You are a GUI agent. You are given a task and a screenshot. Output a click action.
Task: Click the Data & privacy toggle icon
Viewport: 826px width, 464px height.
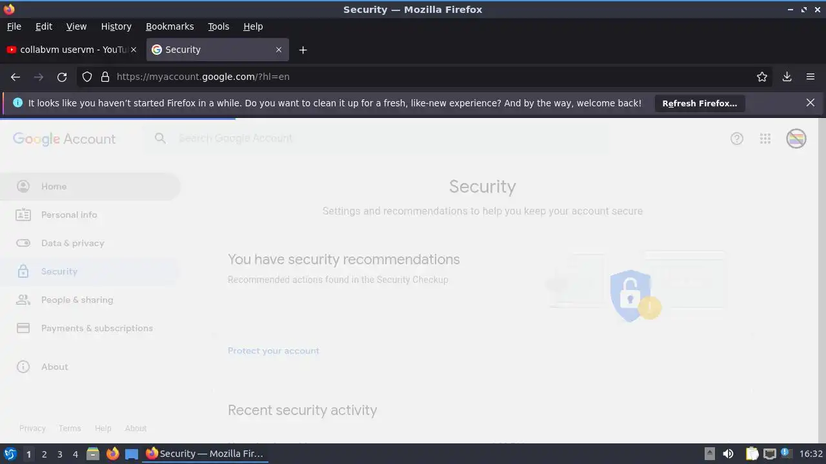[23, 243]
